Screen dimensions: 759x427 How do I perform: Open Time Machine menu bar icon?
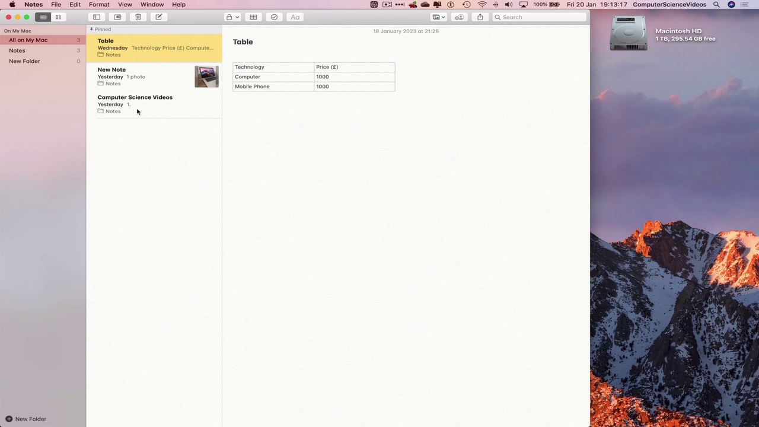point(467,4)
